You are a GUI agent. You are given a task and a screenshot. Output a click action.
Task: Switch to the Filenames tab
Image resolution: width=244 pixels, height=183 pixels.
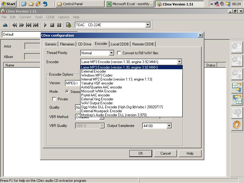67,44
